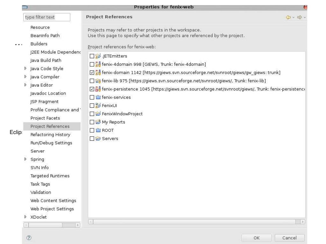Screen dimensions: 326x244
Task: Select the Validation page
Action: [x=41, y=192]
